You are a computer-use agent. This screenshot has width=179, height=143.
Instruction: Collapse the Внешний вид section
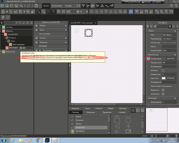click(175, 55)
